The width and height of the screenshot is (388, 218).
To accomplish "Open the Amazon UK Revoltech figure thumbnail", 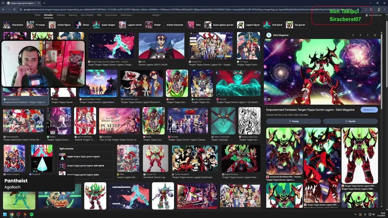I will (x=156, y=158).
